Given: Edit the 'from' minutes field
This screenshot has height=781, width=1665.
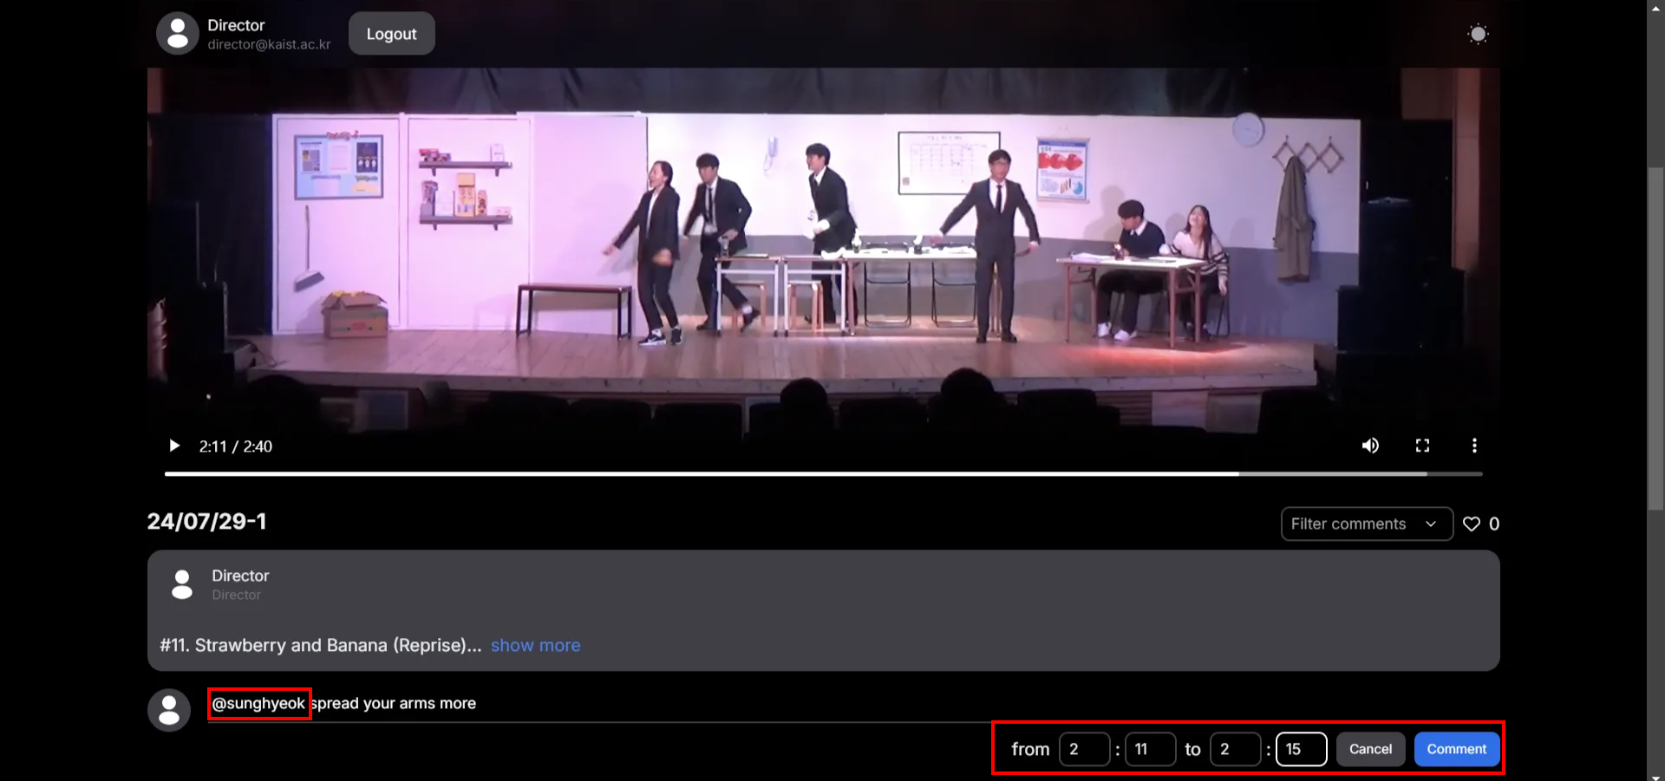Looking at the screenshot, I should [x=1085, y=749].
